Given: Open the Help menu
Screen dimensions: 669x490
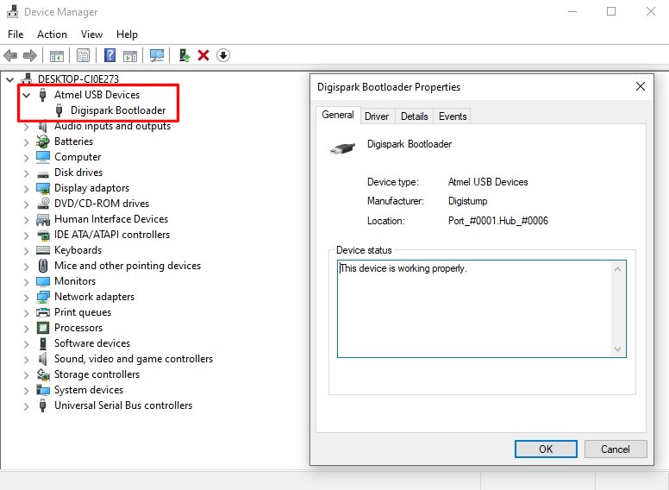Looking at the screenshot, I should (x=127, y=35).
